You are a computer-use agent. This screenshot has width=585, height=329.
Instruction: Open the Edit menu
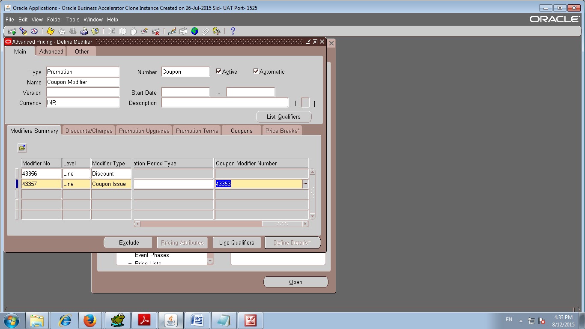pos(23,20)
